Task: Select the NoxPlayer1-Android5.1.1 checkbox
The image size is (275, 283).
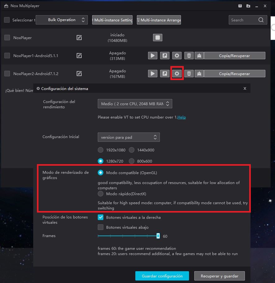Action: pos(7,56)
